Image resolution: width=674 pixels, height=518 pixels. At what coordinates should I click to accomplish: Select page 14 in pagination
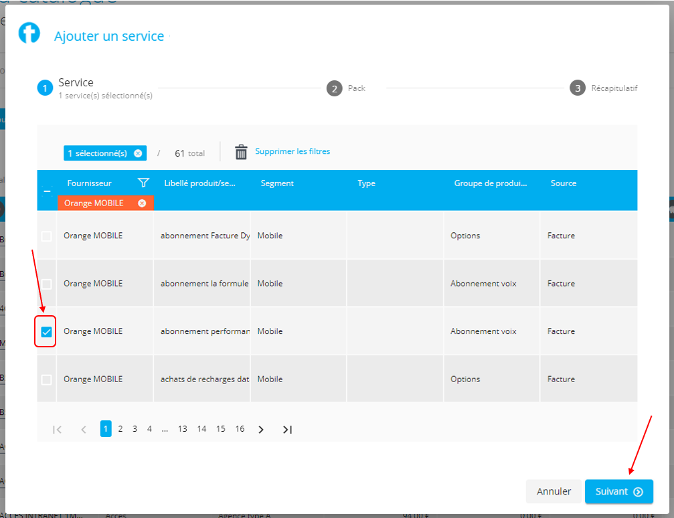click(201, 428)
